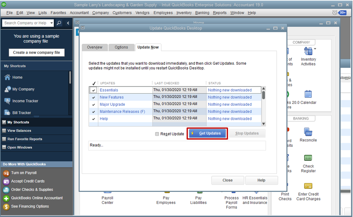Open the Calendar icon in Home window
The height and width of the screenshot is (217, 353).
point(308,94)
